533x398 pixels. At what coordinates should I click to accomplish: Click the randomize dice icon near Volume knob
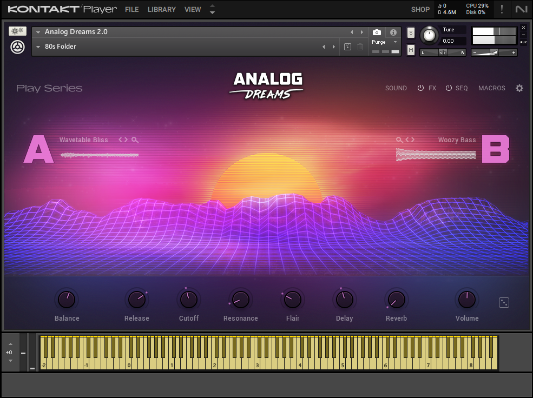click(x=504, y=302)
